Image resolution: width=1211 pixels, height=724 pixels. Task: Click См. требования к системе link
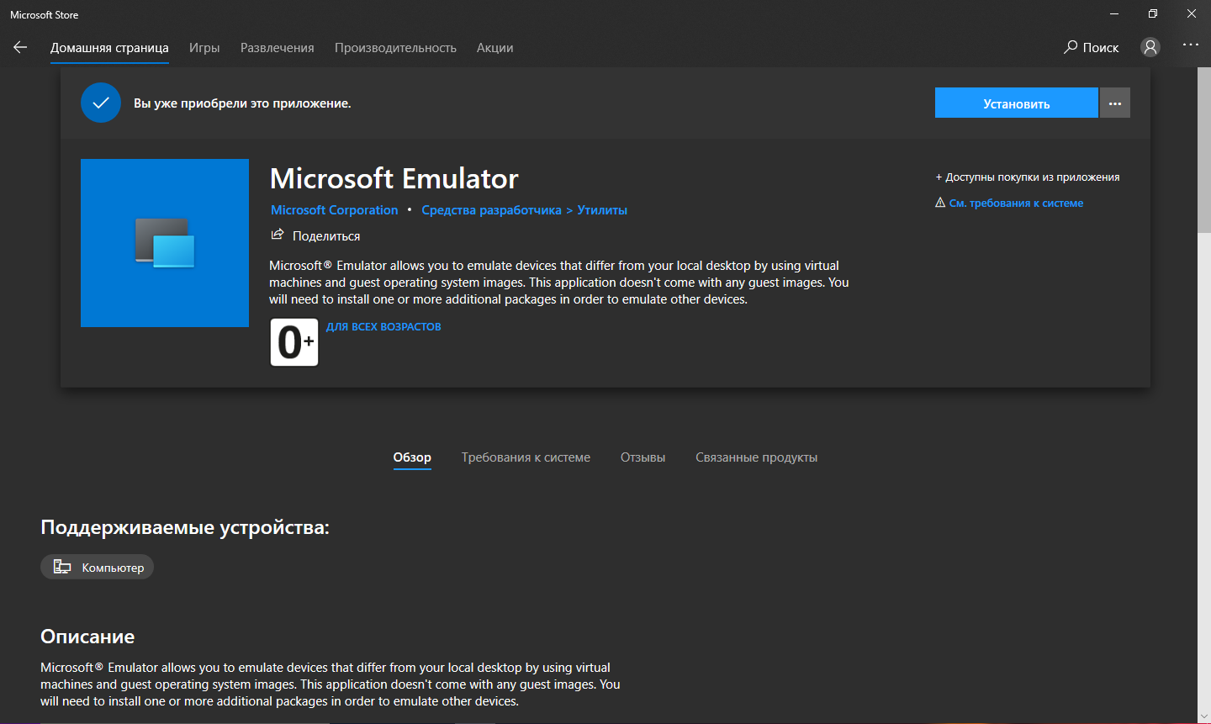pos(1016,203)
